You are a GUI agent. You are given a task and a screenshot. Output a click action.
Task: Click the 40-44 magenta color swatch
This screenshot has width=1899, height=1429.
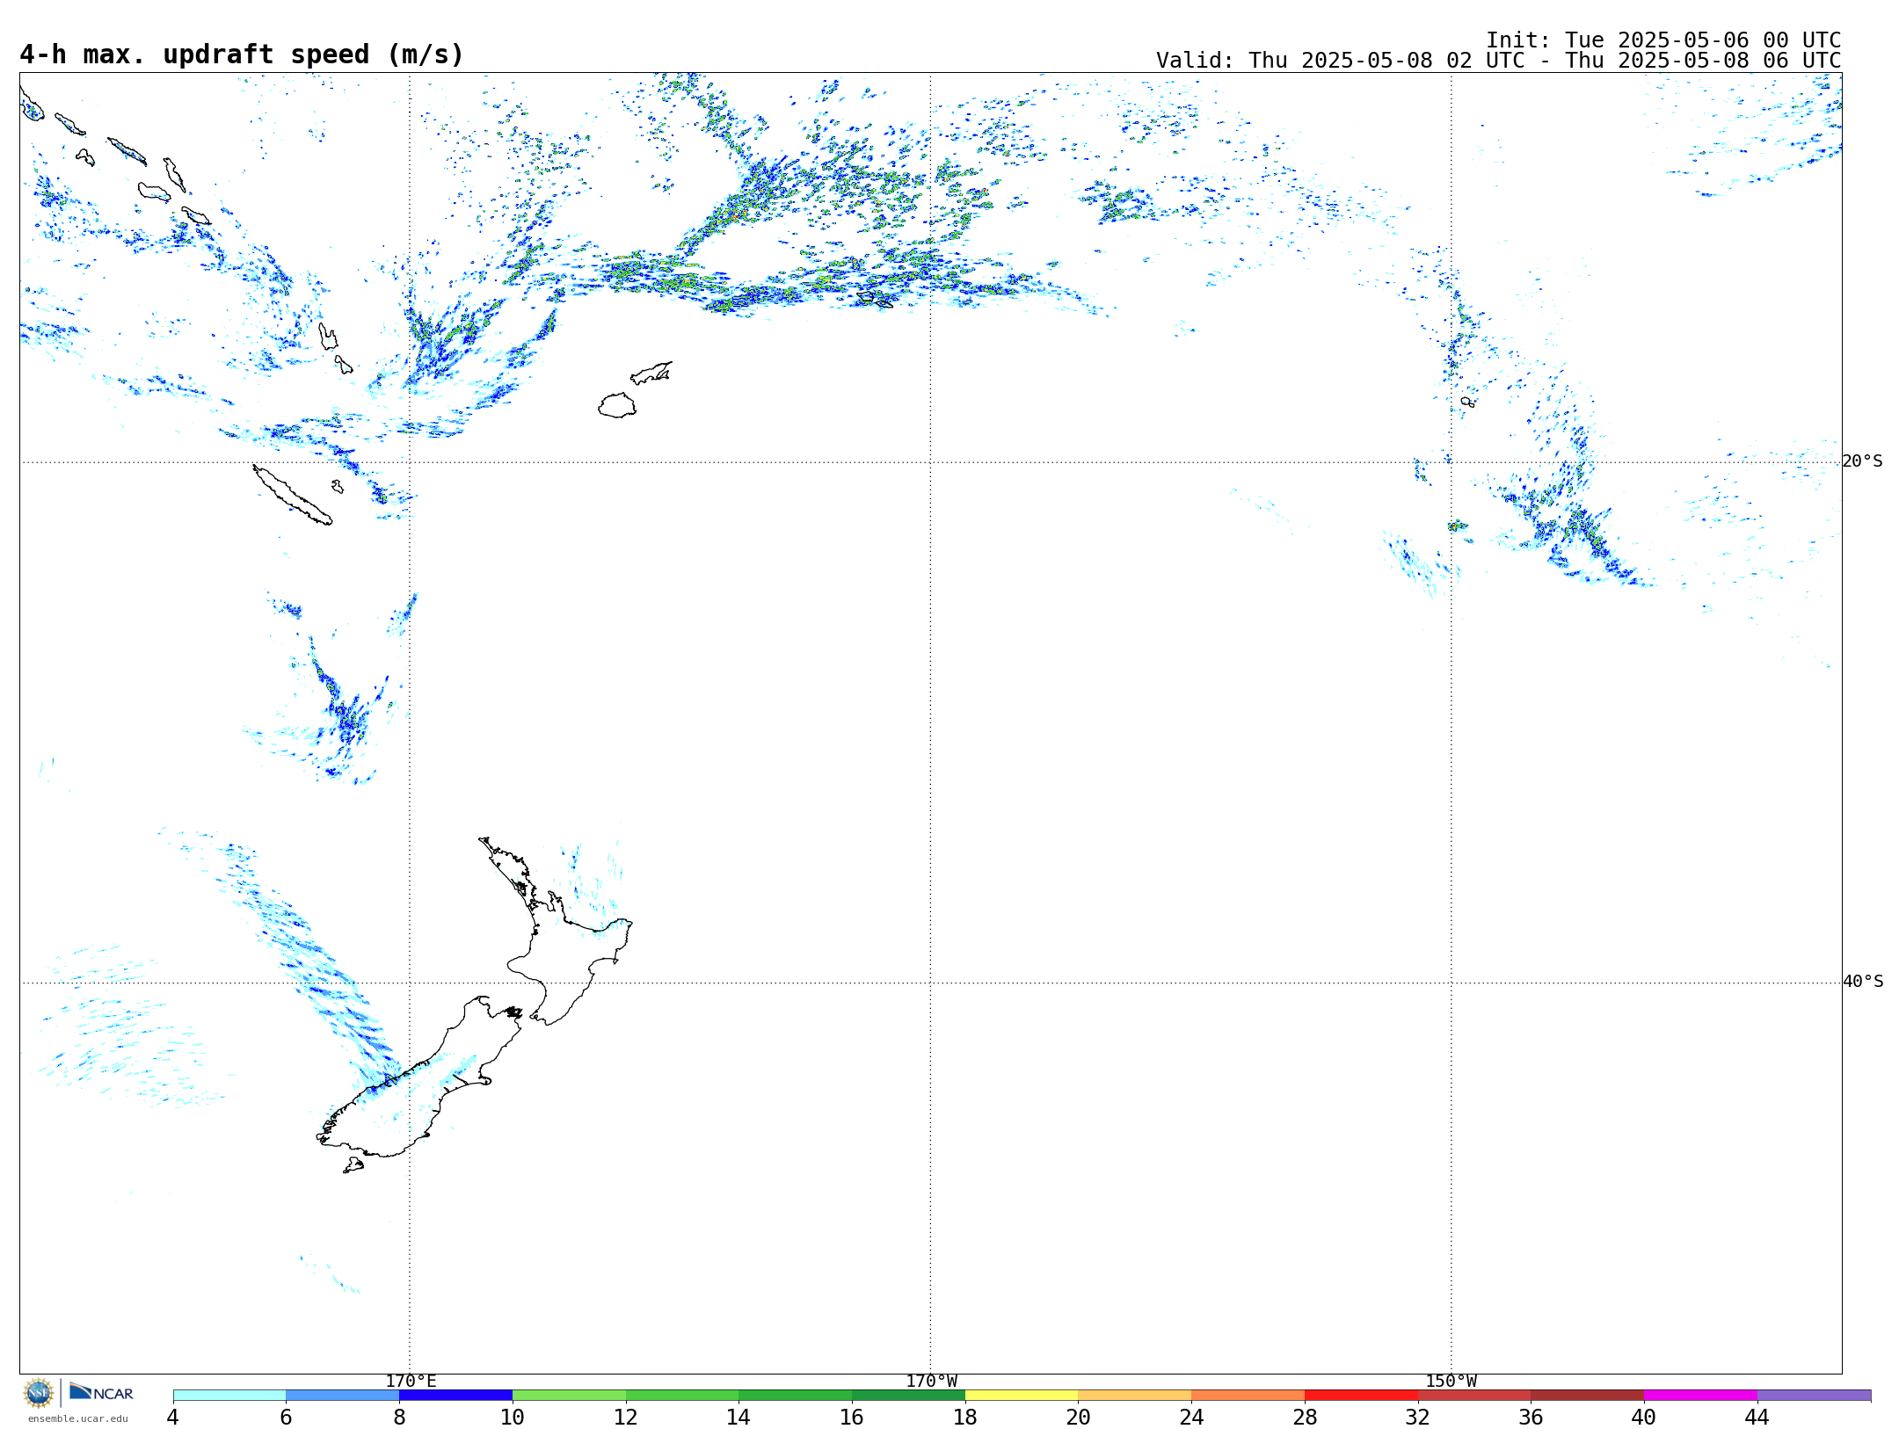[1700, 1396]
